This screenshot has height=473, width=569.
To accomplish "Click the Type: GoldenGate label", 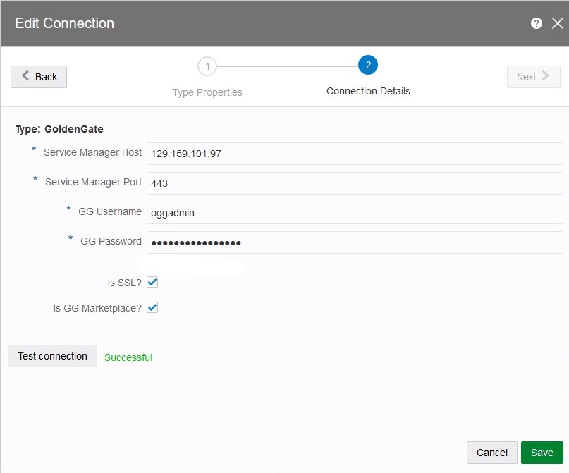I will pos(59,129).
